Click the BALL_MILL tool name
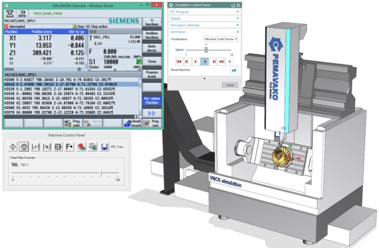This screenshot has height=248, width=379. (x=101, y=37)
